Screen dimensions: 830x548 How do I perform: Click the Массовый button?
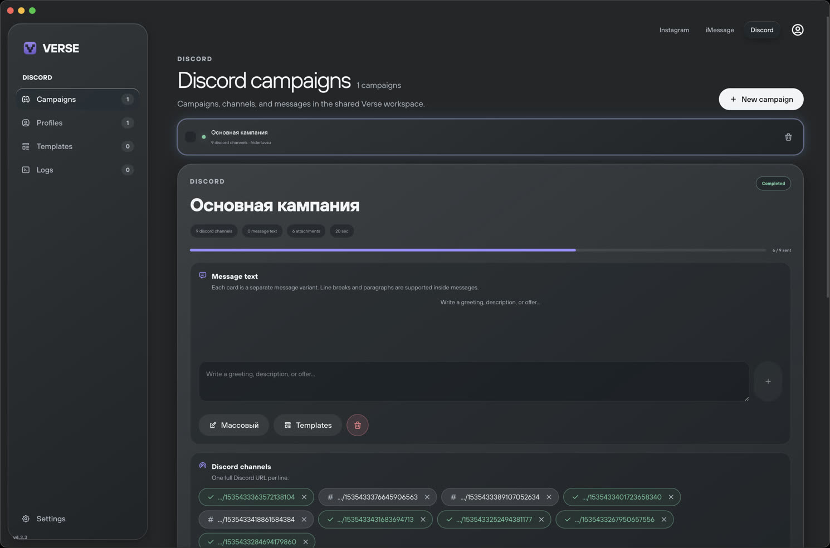(234, 425)
